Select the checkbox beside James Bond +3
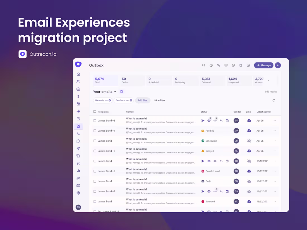 (x=95, y=120)
